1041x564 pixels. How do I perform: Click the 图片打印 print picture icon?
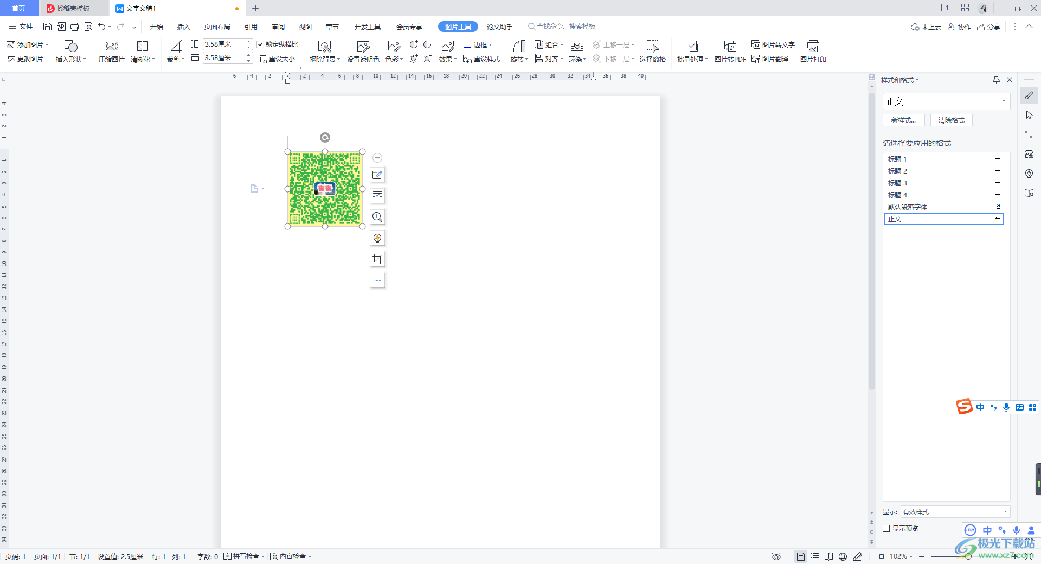coord(813,47)
